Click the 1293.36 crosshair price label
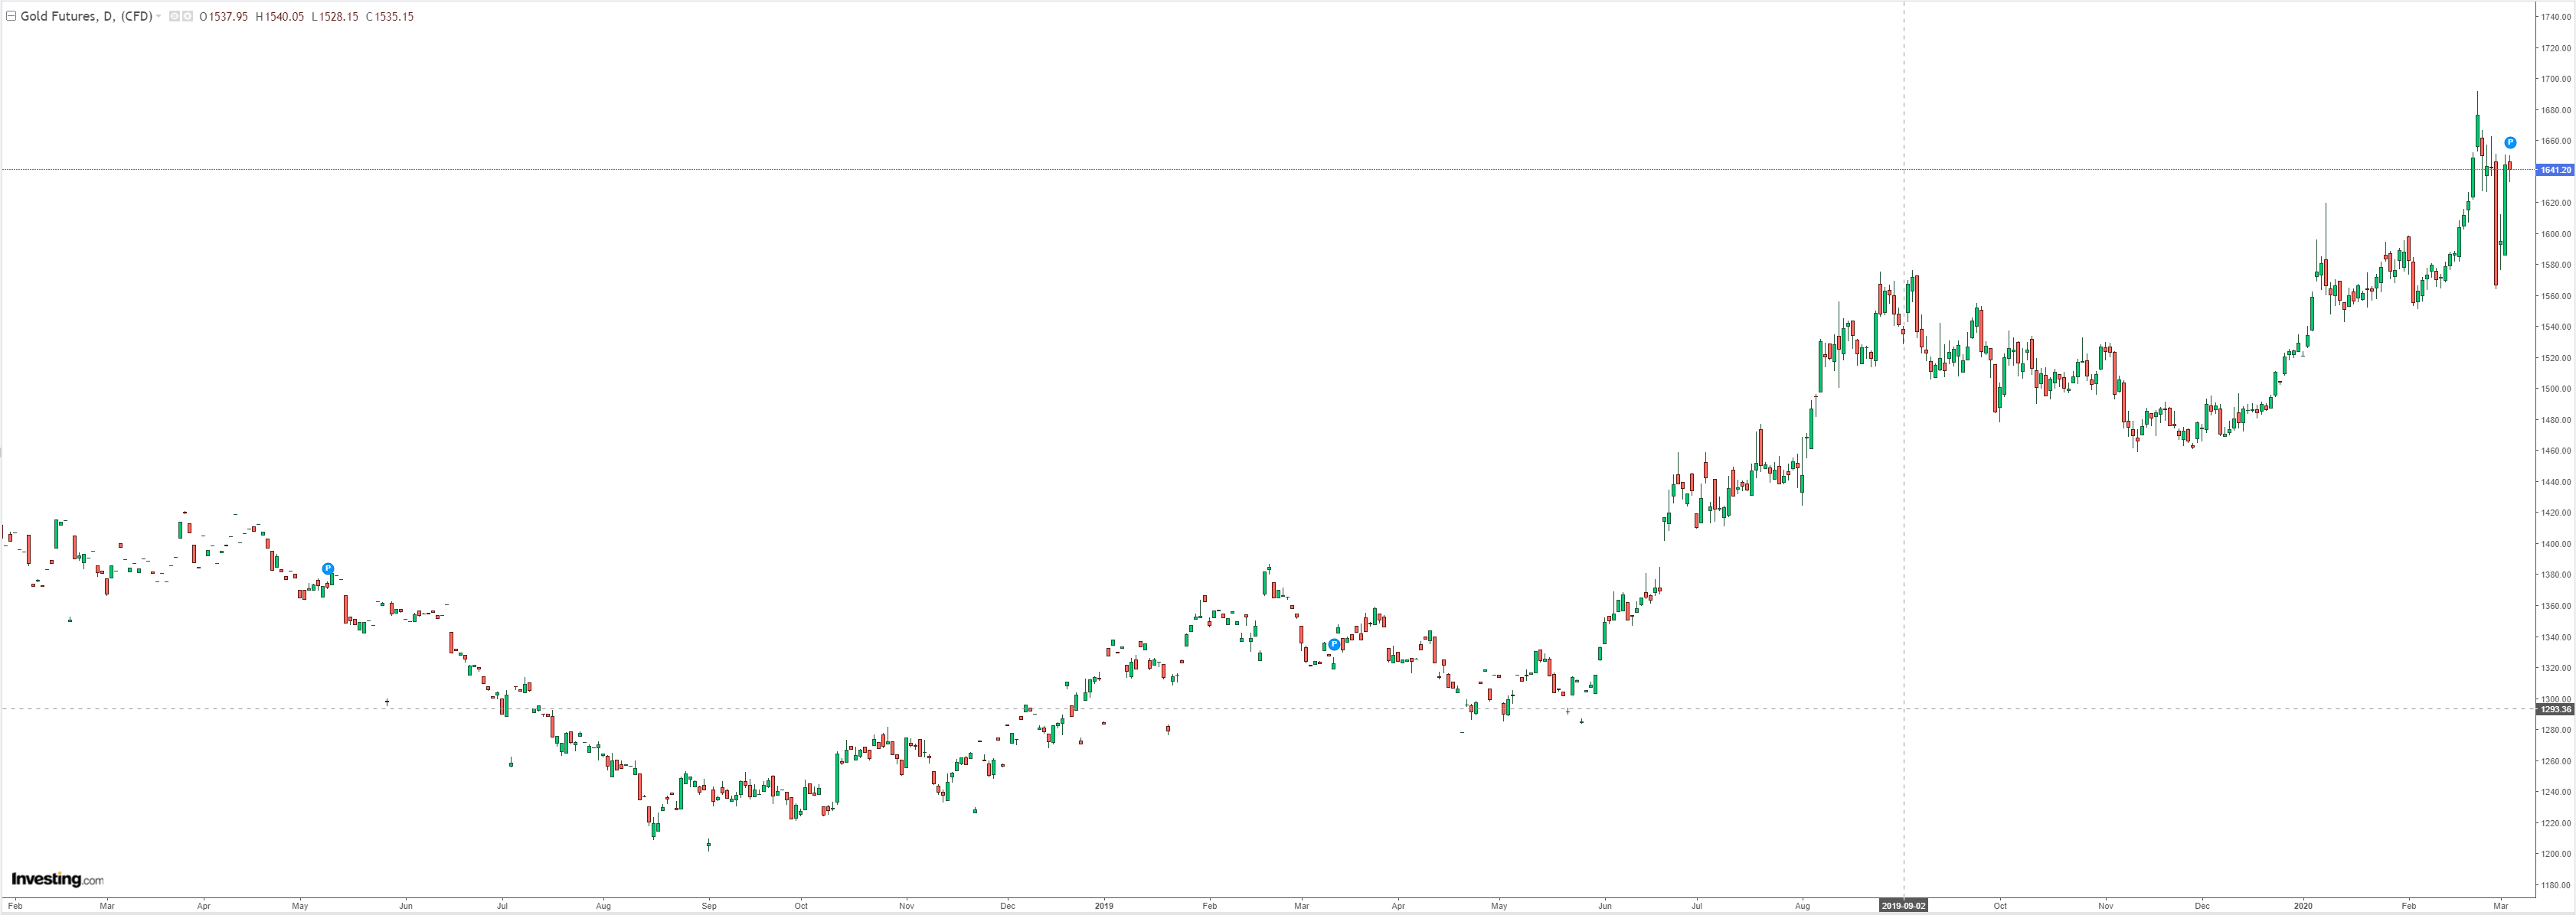 coord(2556,709)
